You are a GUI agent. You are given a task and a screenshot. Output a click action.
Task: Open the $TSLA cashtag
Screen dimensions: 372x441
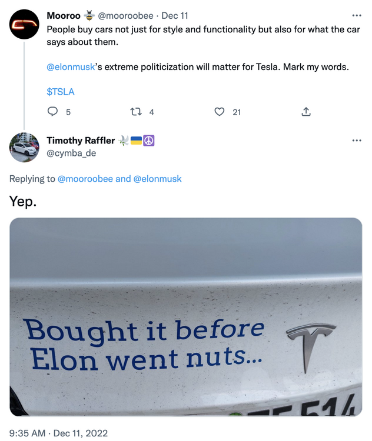[61, 92]
